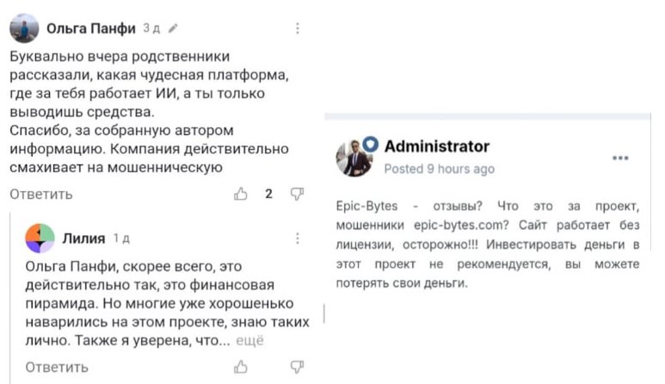Image resolution: width=665 pixels, height=384 pixels.
Task: Click the like count "2" on Ольга's comment
Action: click(268, 194)
